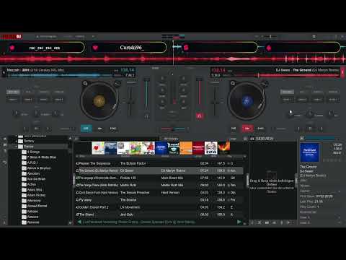This screenshot has height=260, width=346.
Task: Click the green arrow at ticker right
Action: pyautogui.click(x=239, y=222)
